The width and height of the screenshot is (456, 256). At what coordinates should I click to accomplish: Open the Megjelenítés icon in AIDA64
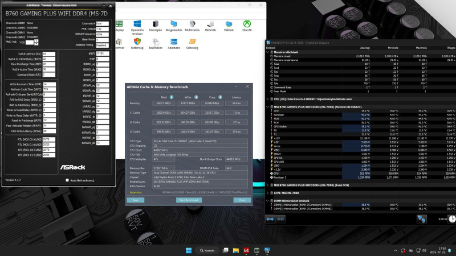[x=174, y=26]
